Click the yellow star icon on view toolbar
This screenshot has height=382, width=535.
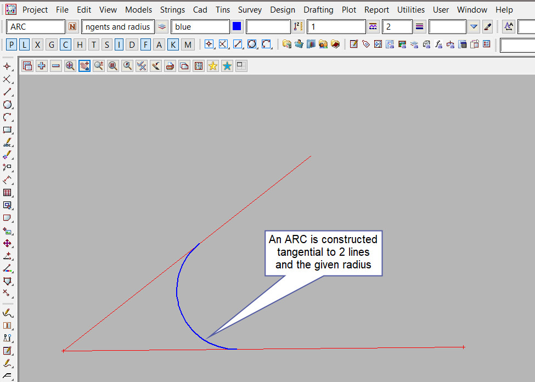coord(213,66)
